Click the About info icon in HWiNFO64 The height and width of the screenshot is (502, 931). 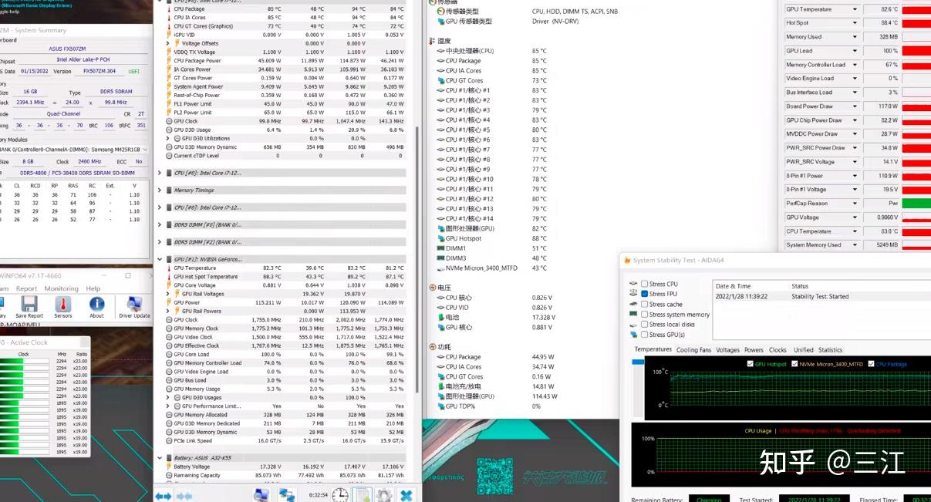pos(96,305)
